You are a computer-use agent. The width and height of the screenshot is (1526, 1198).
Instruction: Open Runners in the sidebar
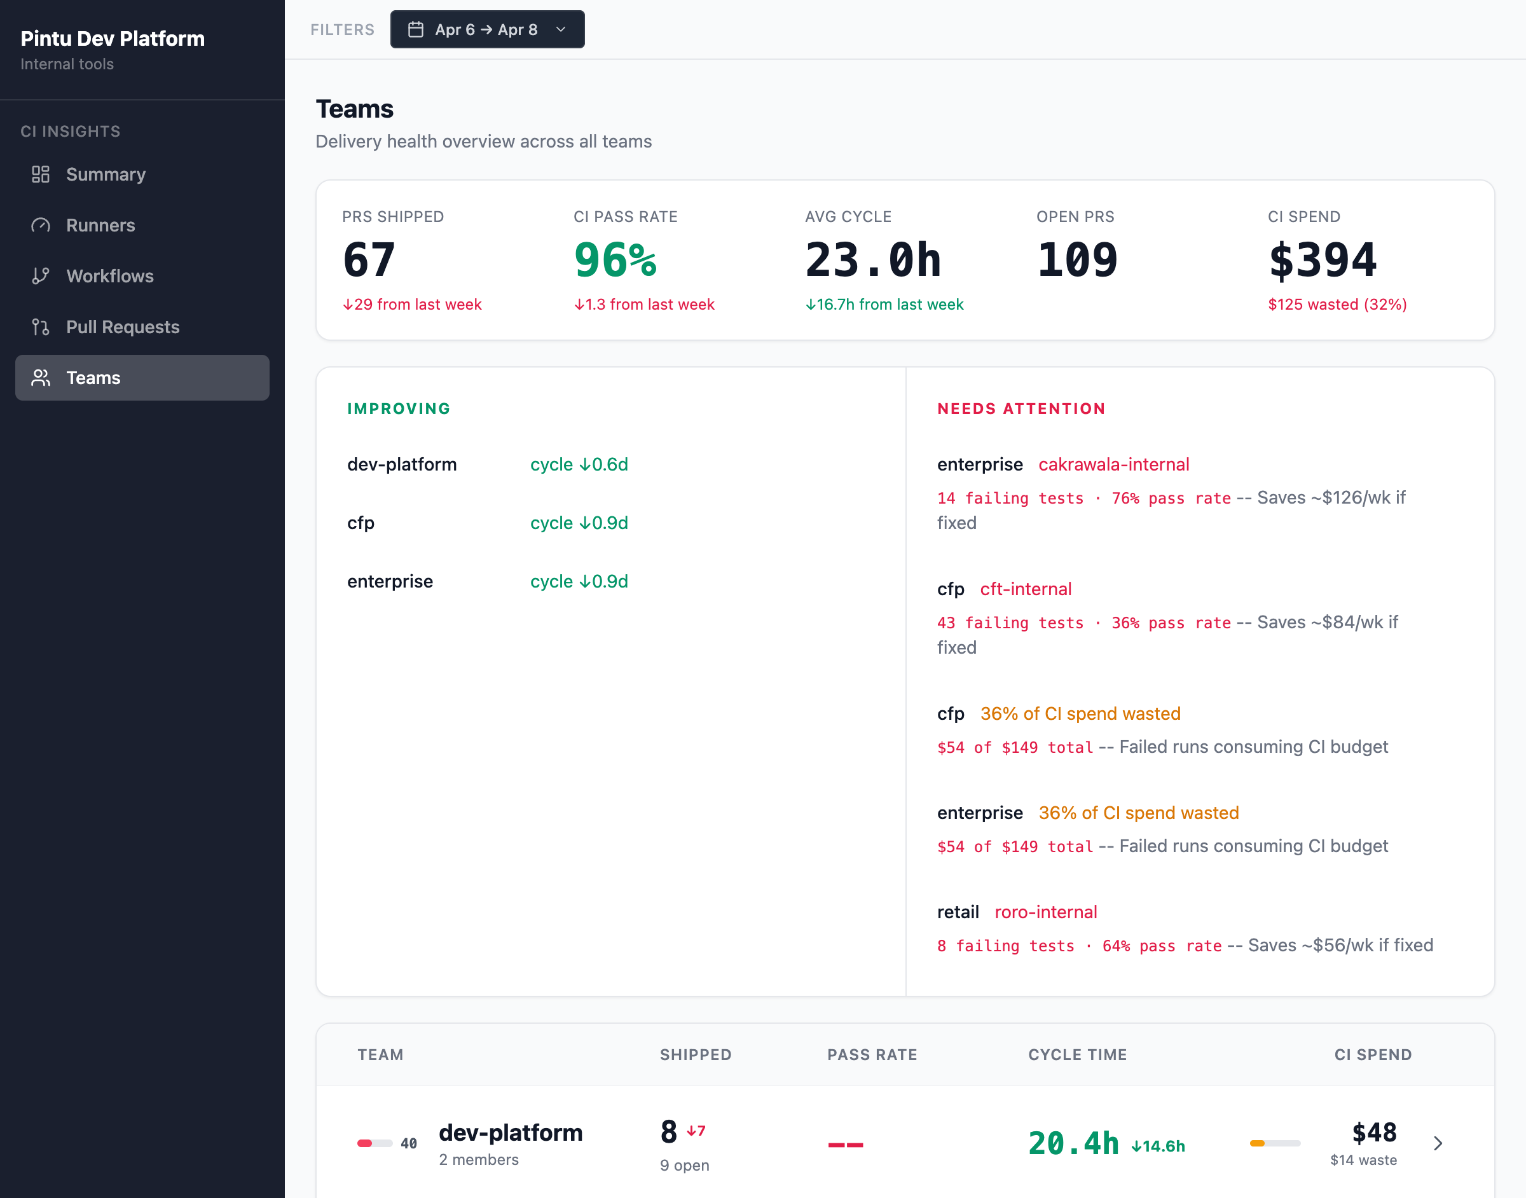coord(100,225)
